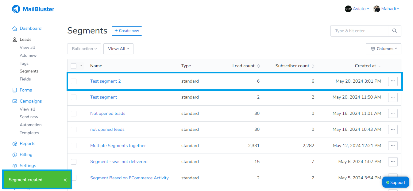This screenshot has width=413, height=191.
Task: Open the Columns dropdown
Action: point(383,49)
